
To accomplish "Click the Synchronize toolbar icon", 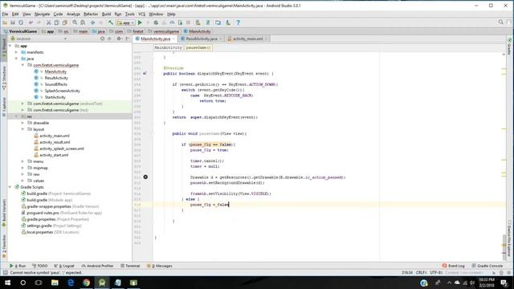I will pos(21,22).
